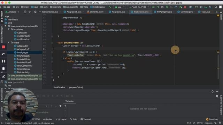This screenshot has width=223, height=125.
Task: Open AVD Manager device icon
Action: click(x=206, y=7)
